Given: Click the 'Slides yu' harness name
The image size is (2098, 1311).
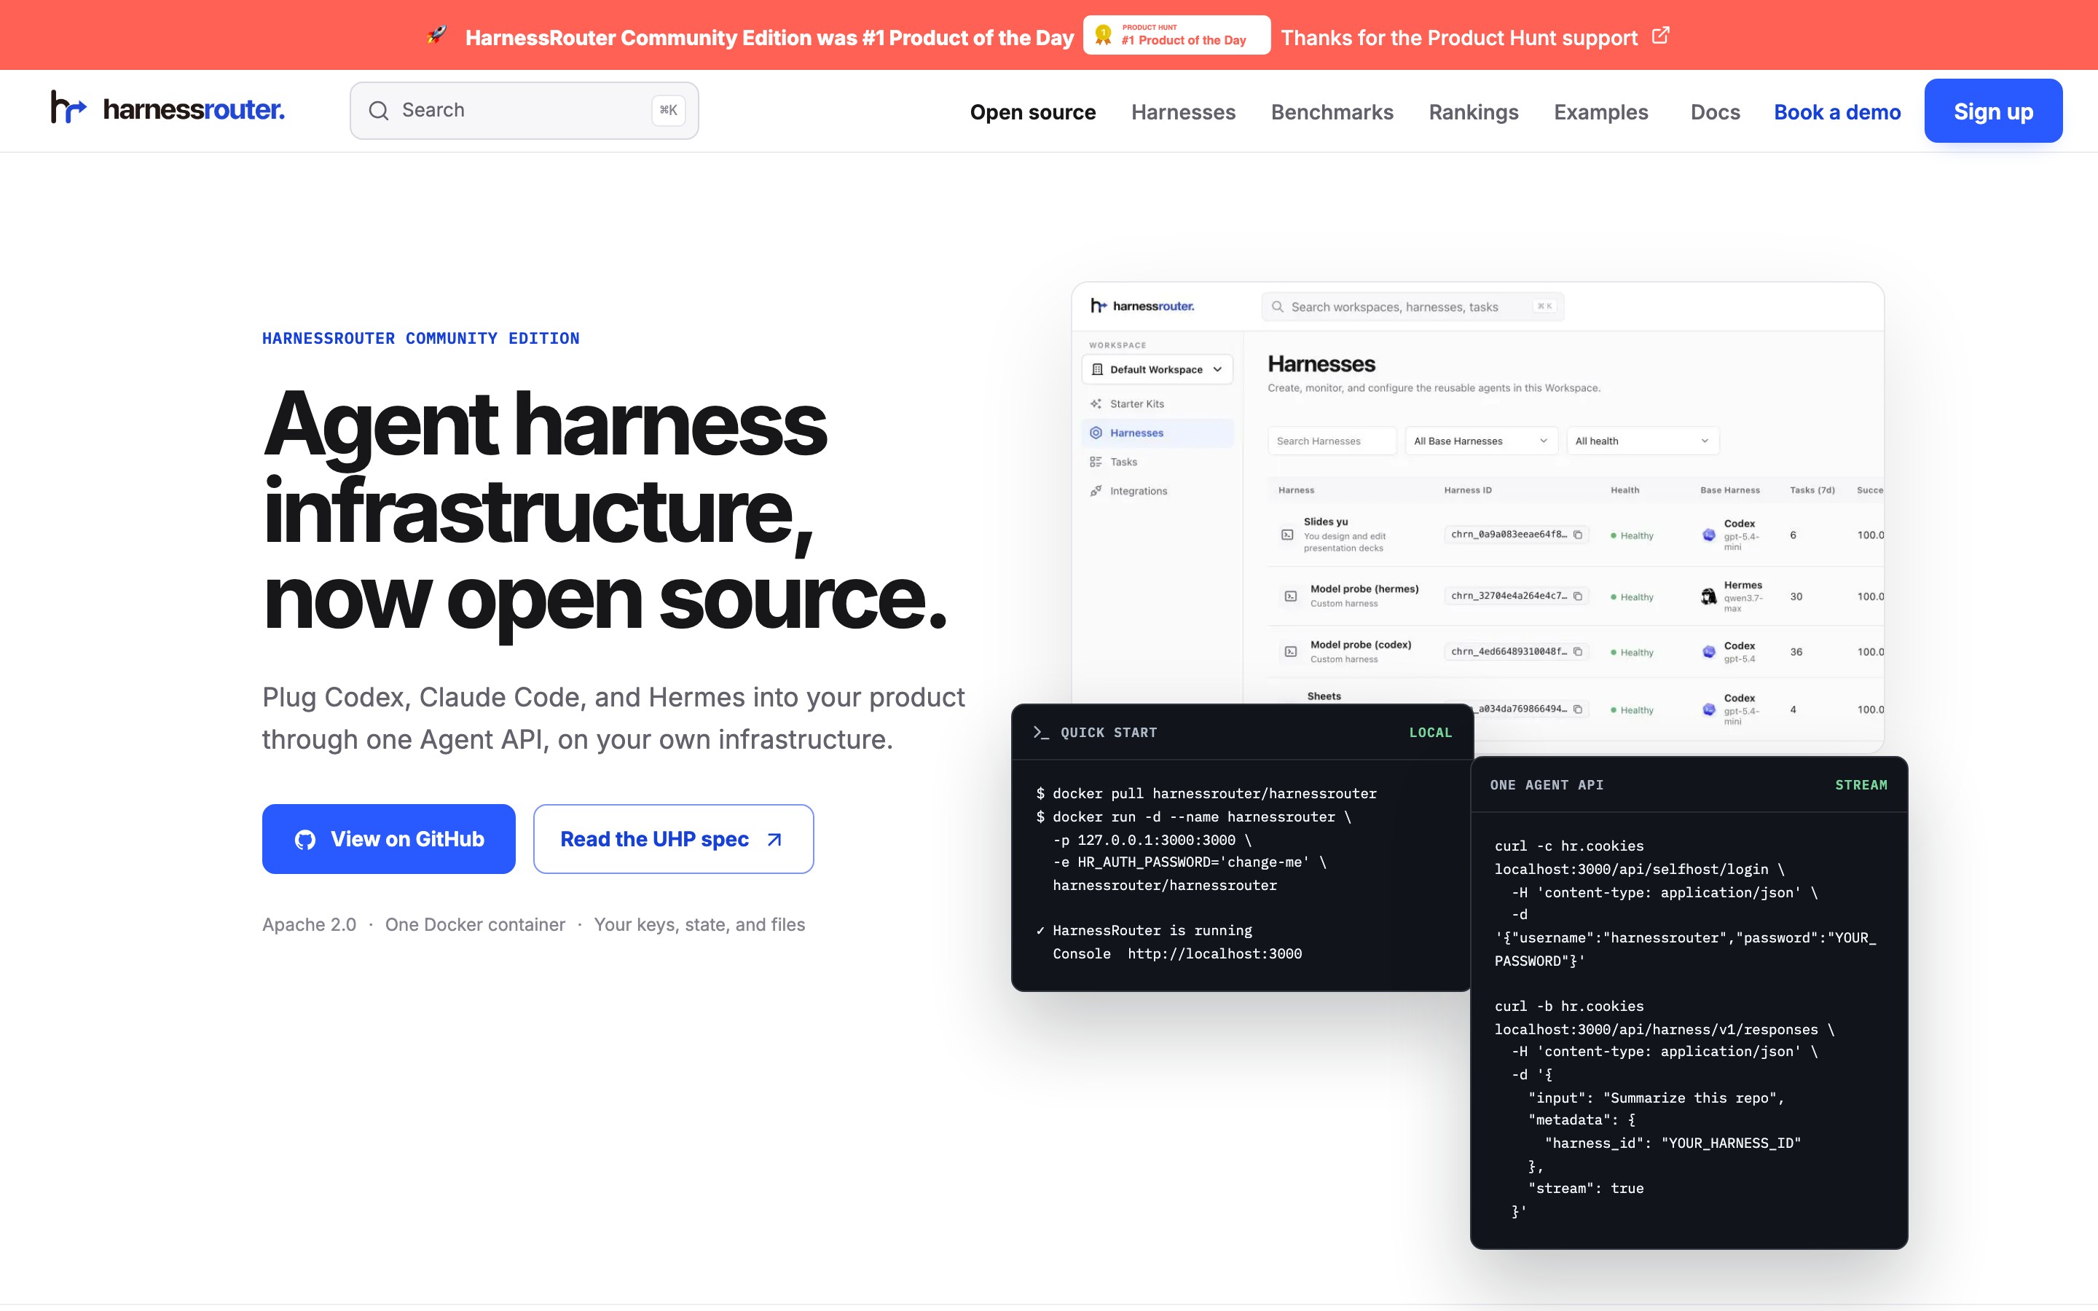Looking at the screenshot, I should [x=1326, y=522].
